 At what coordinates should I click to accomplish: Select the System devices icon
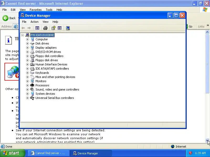[32, 94]
